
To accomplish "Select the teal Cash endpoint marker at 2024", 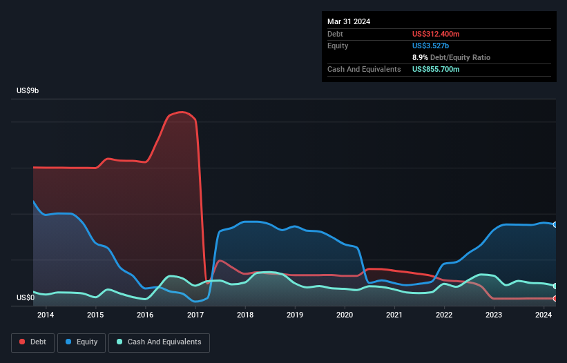I will point(555,286).
